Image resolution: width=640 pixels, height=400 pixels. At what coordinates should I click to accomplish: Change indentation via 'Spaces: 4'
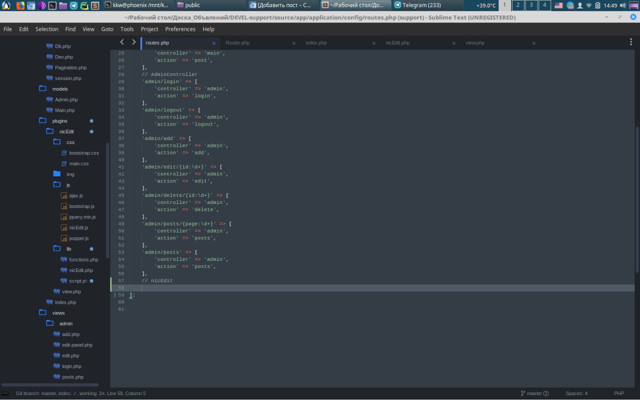[x=576, y=393]
